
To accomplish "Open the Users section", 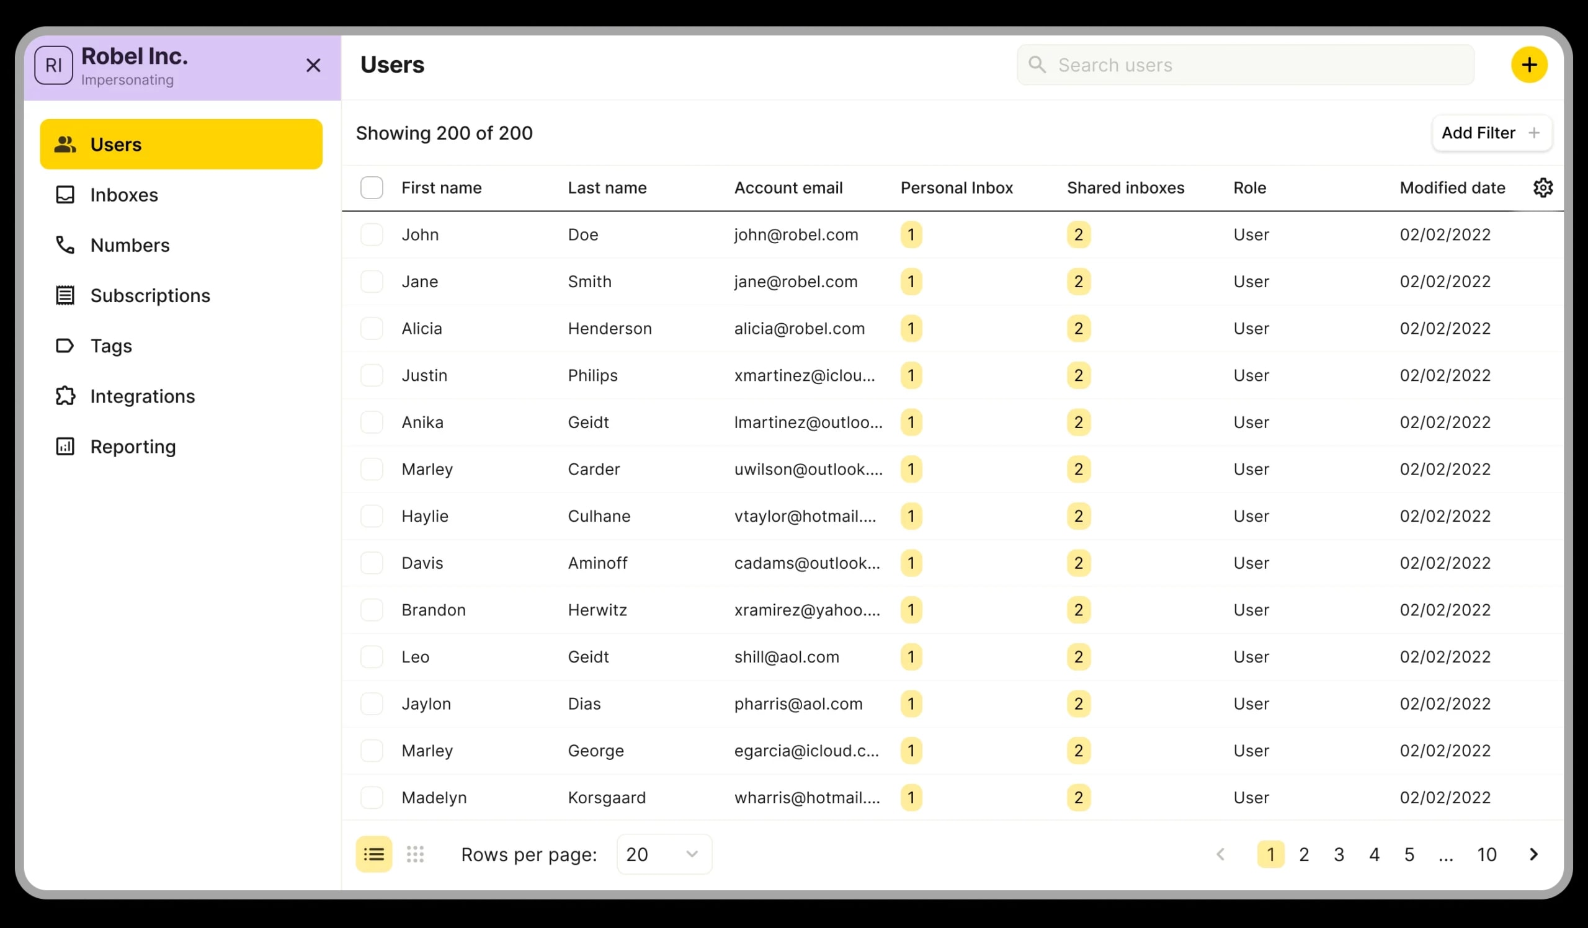I will 181,145.
